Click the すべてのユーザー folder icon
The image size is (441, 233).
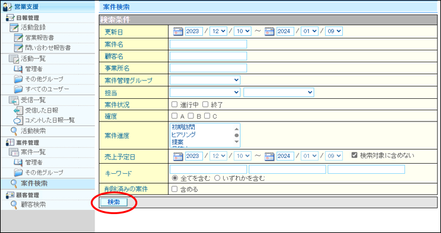(x=18, y=89)
